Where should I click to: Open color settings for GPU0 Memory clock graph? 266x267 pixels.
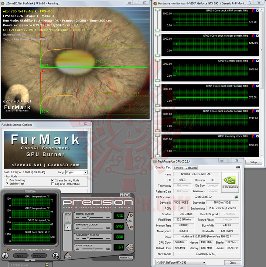coord(253,61)
